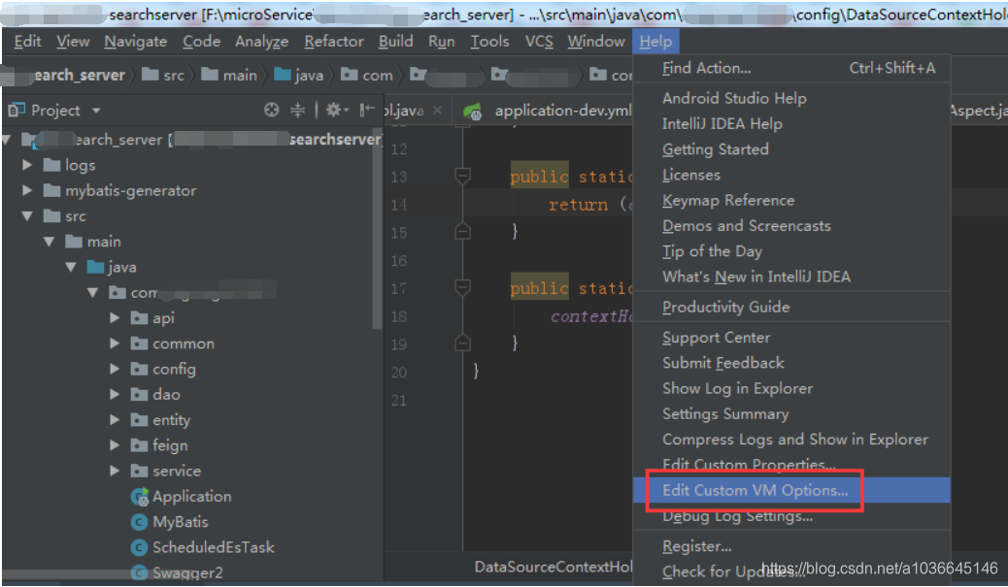This screenshot has height=587, width=1008.
Task: Click the ScheduledEsTask class icon
Action: pos(139,547)
